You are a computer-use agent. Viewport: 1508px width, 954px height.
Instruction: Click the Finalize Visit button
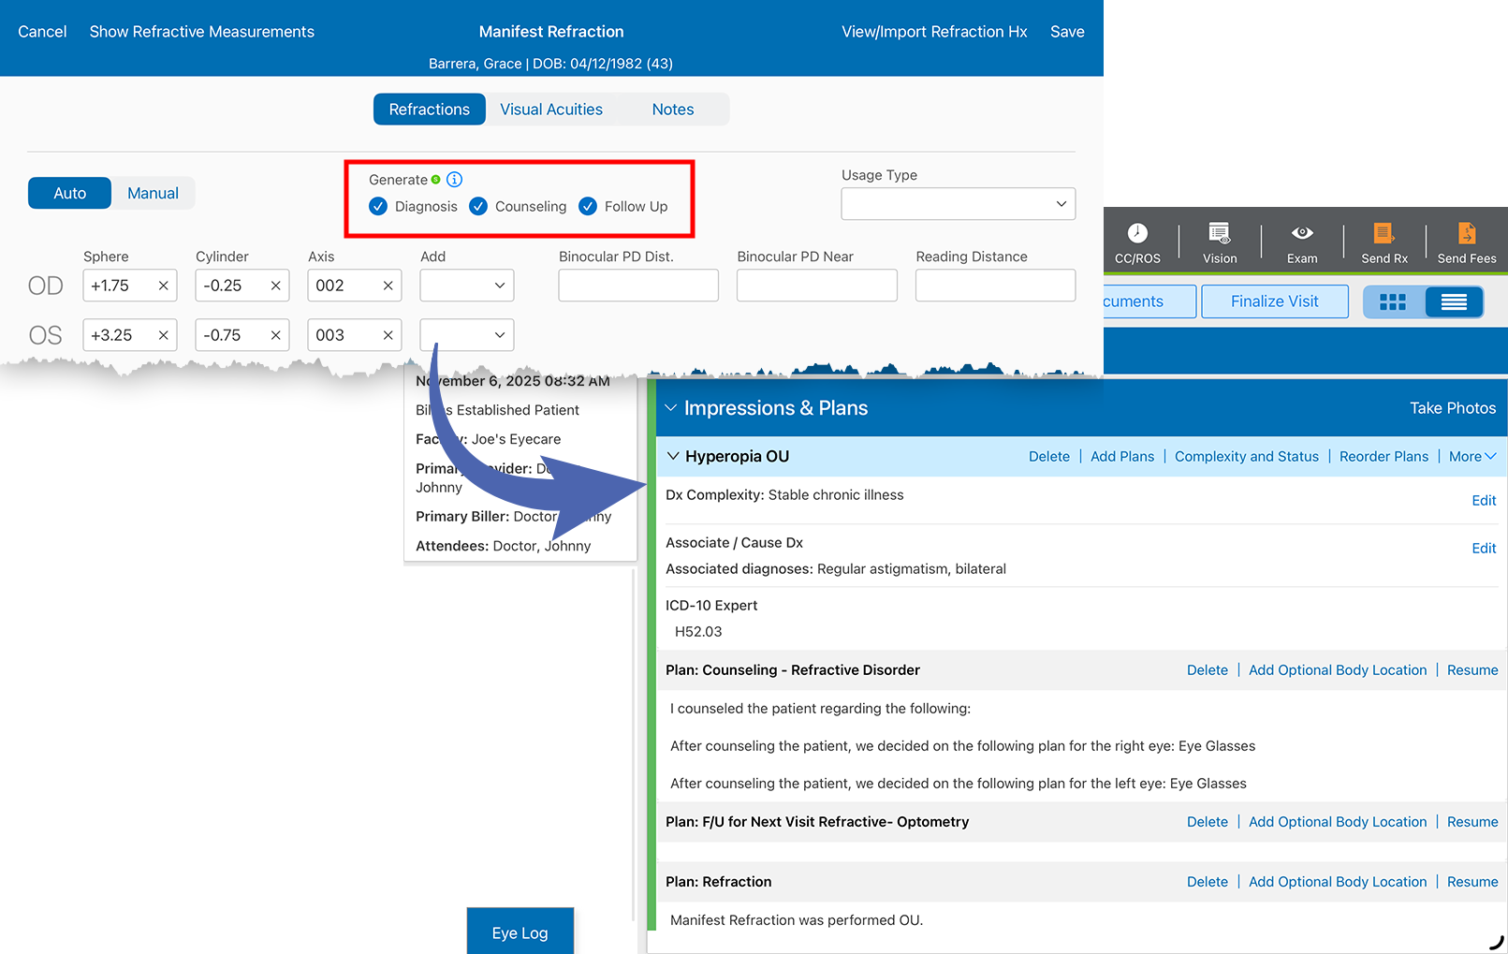point(1274,301)
